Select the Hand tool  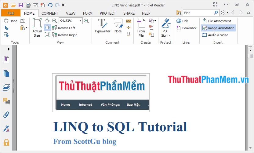tap(10, 21)
